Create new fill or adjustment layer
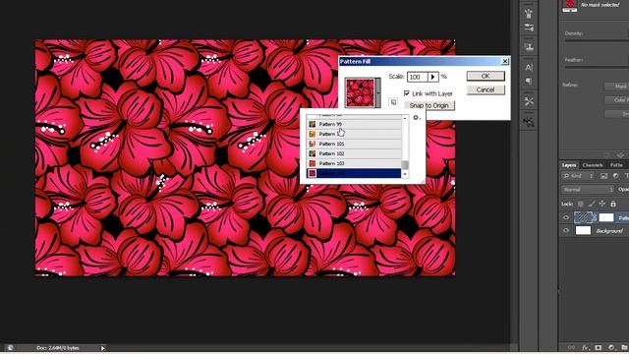 pos(611,347)
